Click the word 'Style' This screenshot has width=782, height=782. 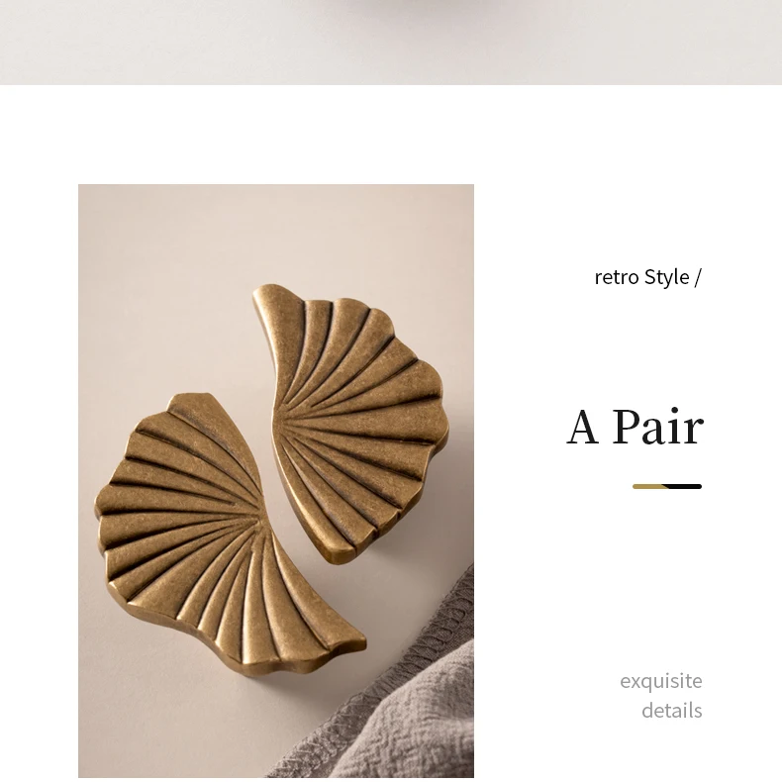click(x=666, y=277)
